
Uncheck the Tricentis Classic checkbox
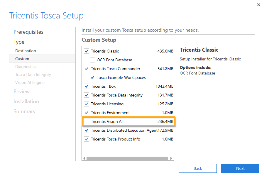87,51
